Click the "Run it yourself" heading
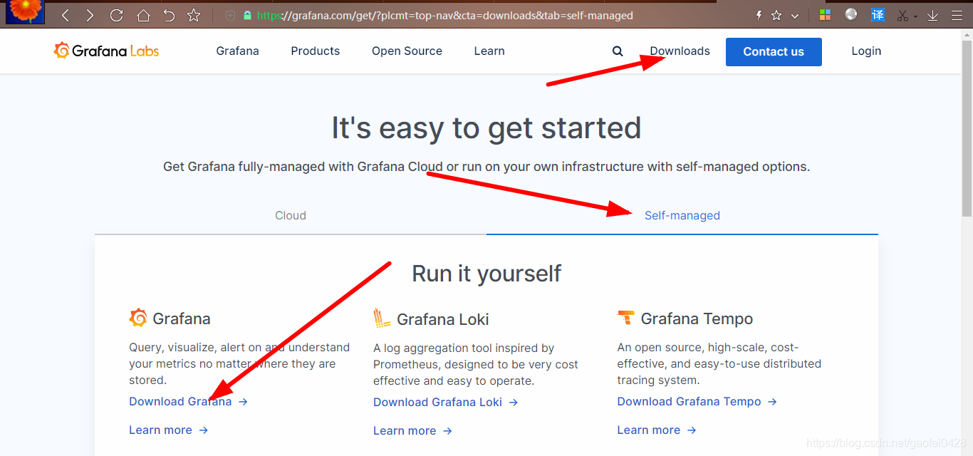Screen dimensions: 973x456 pyautogui.click(x=486, y=274)
